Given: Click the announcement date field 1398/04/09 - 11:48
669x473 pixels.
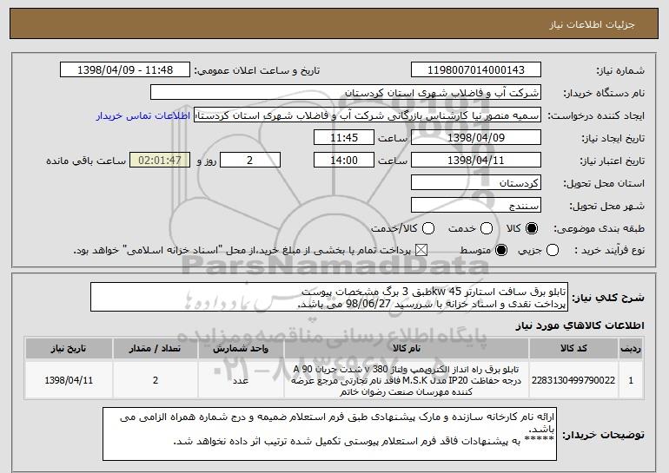Looking at the screenshot, I should [125, 70].
